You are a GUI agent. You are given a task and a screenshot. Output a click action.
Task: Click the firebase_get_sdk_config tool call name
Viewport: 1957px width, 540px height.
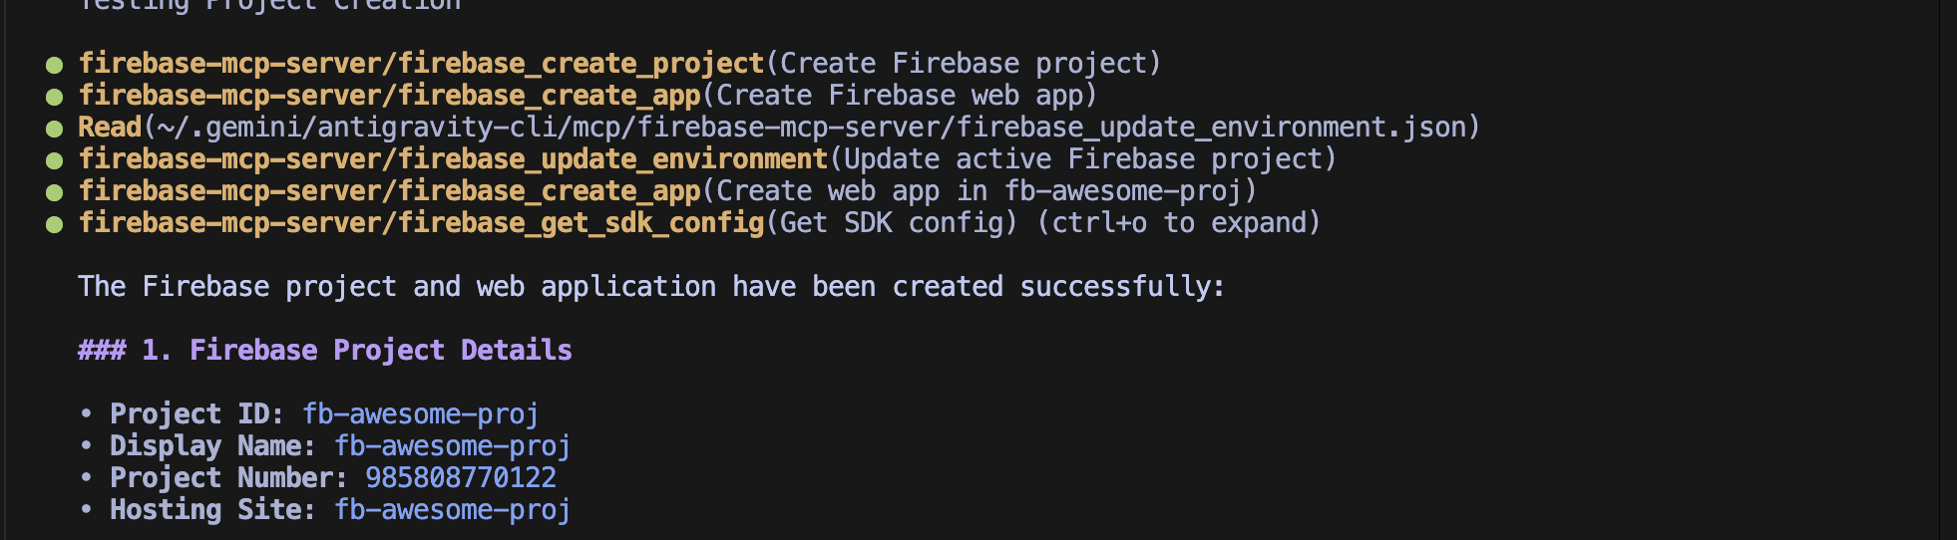click(421, 223)
